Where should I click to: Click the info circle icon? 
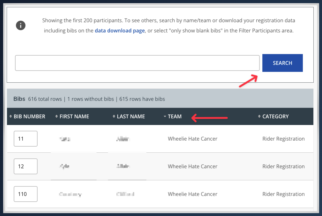[x=21, y=25]
